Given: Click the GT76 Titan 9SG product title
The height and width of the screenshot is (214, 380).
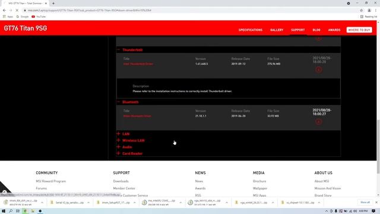Looking at the screenshot, I should coord(26,28).
